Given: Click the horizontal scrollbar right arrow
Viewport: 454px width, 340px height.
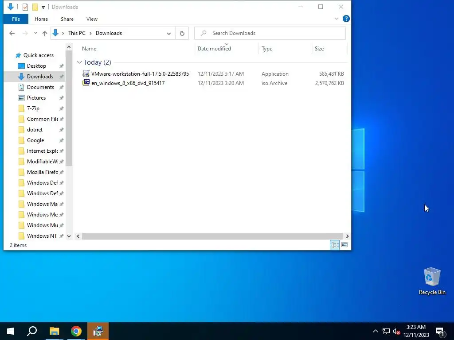Looking at the screenshot, I should 347,236.
